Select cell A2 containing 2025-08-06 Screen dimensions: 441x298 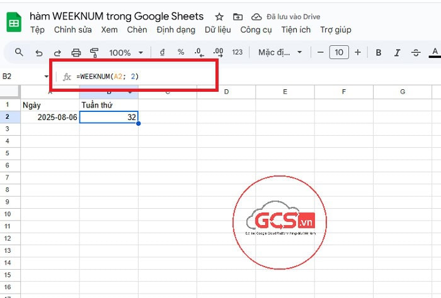coord(50,117)
